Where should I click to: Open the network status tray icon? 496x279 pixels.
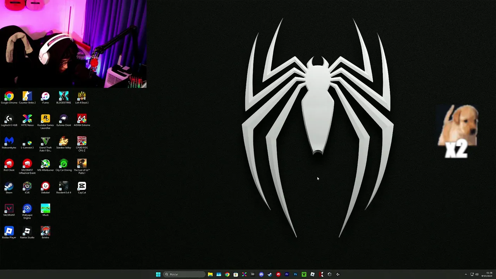click(x=472, y=274)
